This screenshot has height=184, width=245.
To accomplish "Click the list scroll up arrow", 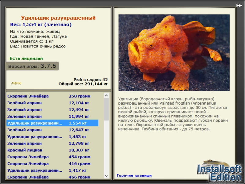I will (x=106, y=95).
